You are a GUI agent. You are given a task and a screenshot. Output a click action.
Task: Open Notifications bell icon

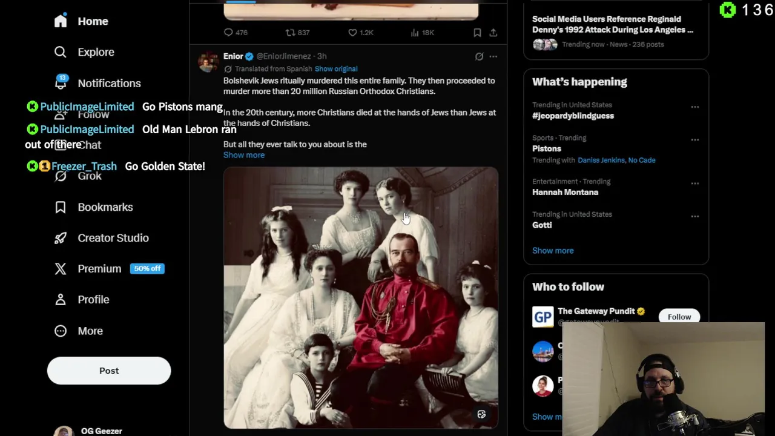pos(61,83)
